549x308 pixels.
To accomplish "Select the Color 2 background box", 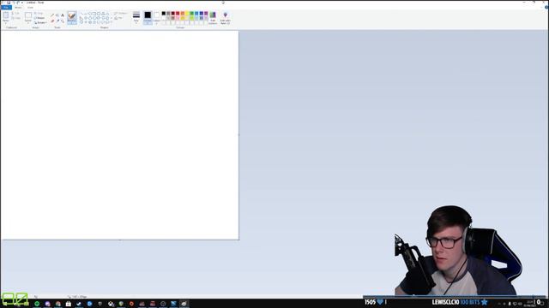I will [156, 17].
